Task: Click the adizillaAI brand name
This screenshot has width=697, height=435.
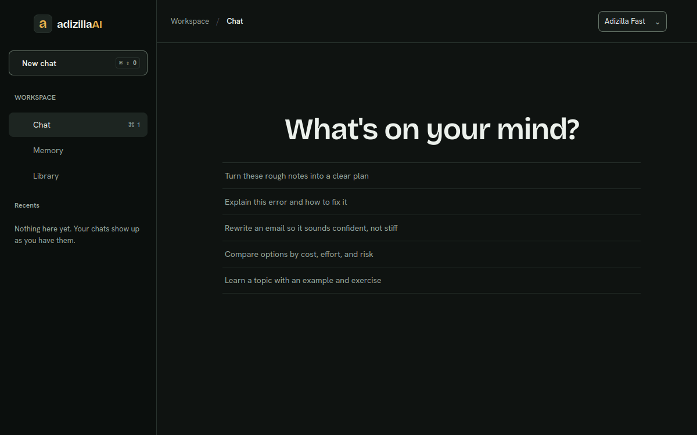Action: [x=80, y=24]
